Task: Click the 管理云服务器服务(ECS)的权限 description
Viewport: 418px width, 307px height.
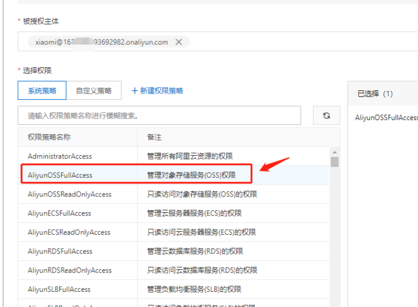Action: (x=195, y=213)
